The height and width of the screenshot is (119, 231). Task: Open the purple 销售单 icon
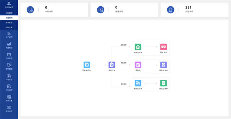[x=138, y=65]
